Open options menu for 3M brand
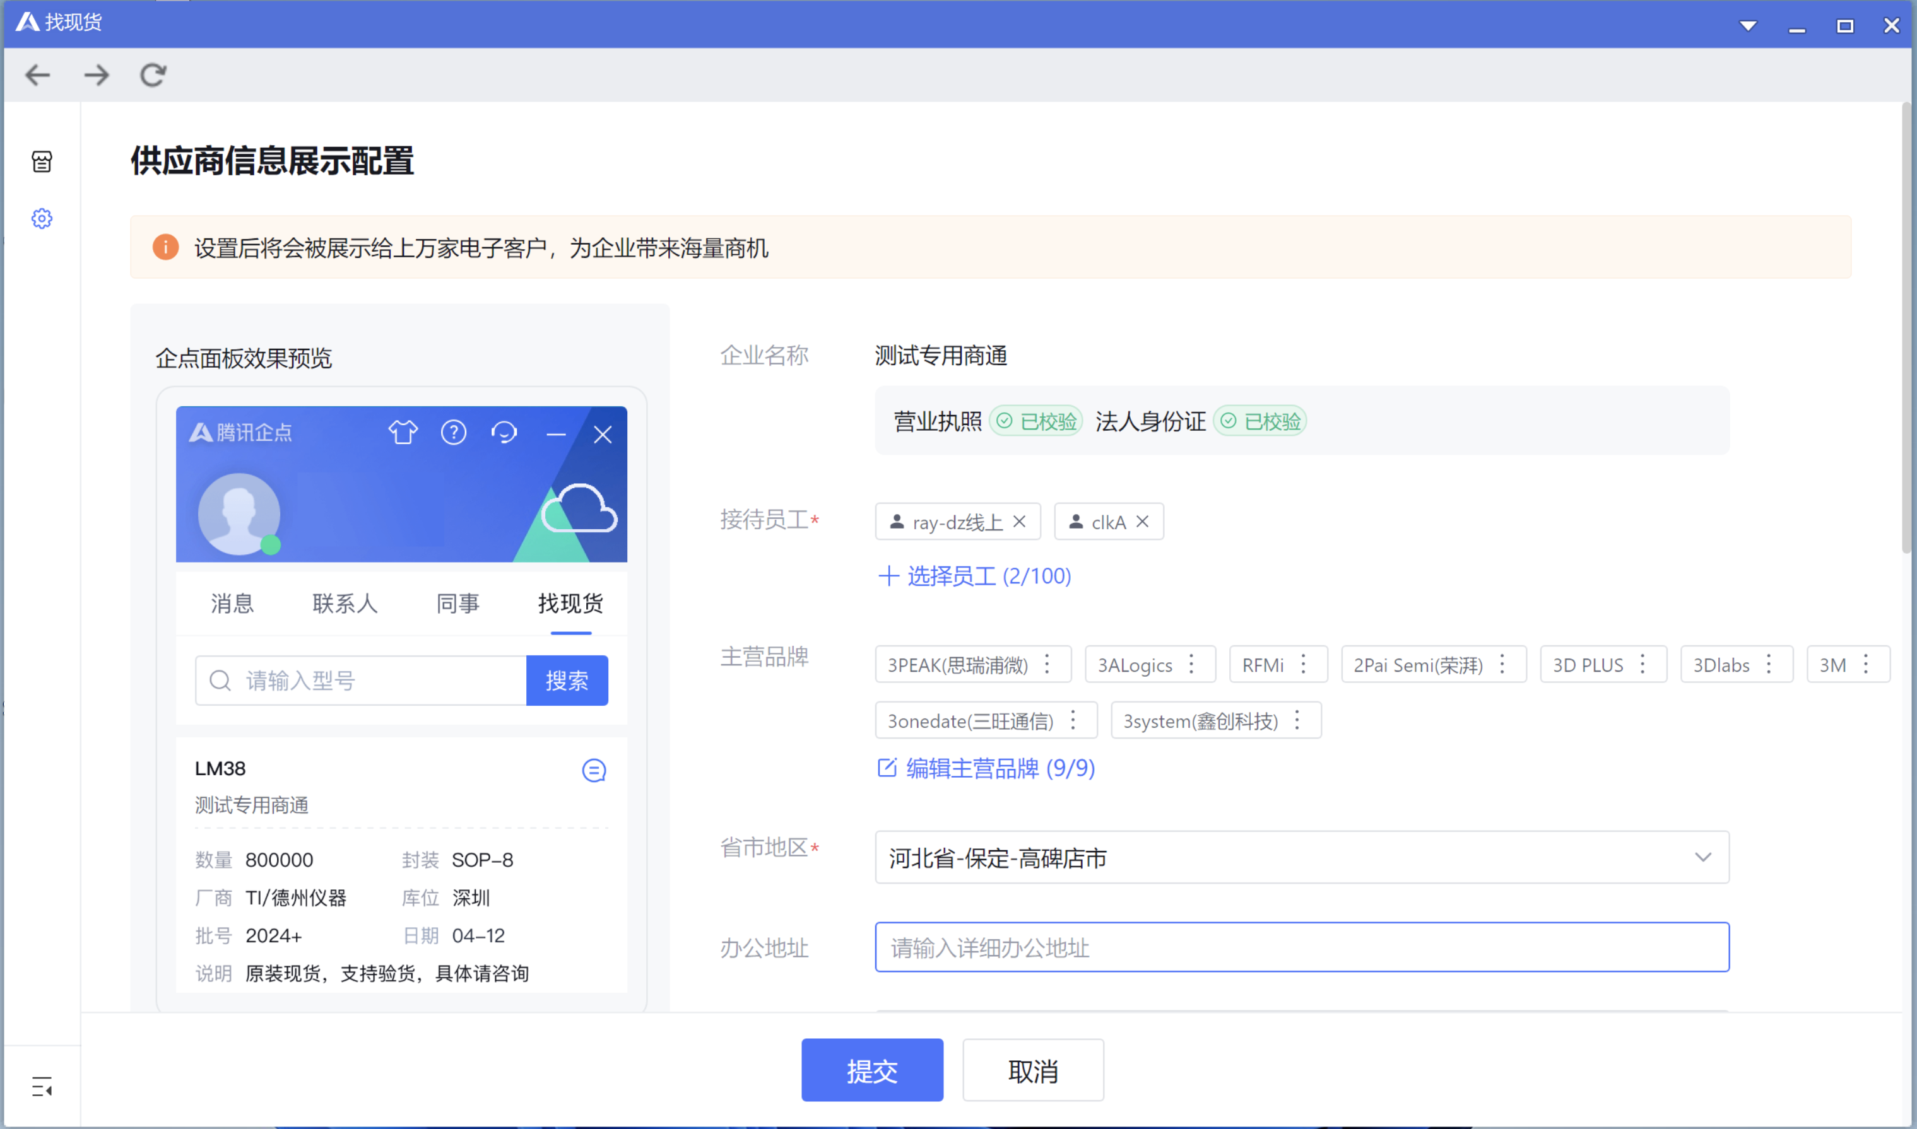The image size is (1917, 1129). (1866, 664)
